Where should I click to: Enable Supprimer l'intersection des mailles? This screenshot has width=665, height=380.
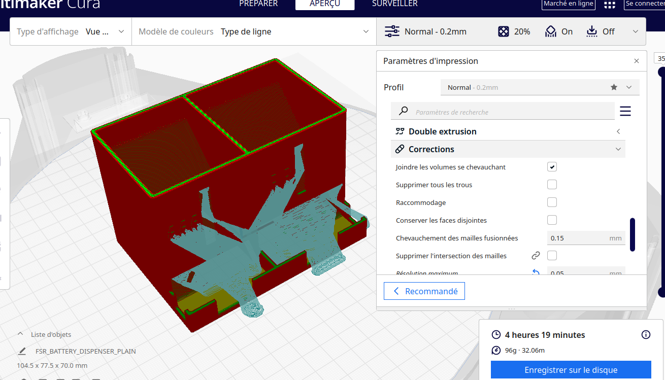click(552, 256)
